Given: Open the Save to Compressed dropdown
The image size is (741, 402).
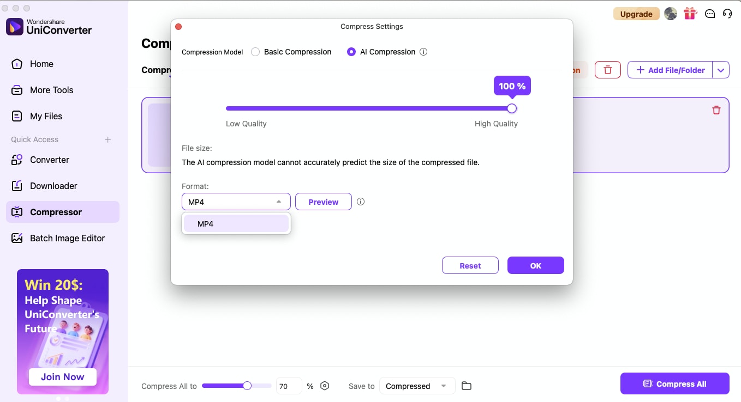Looking at the screenshot, I should pyautogui.click(x=417, y=386).
